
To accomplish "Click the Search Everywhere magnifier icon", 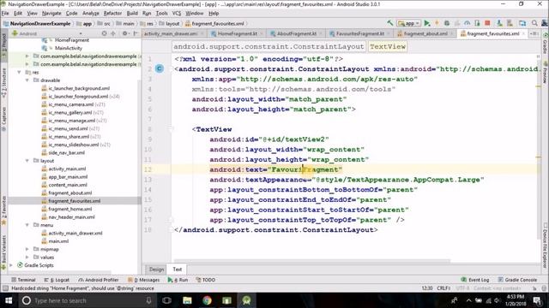I will click(x=534, y=23).
